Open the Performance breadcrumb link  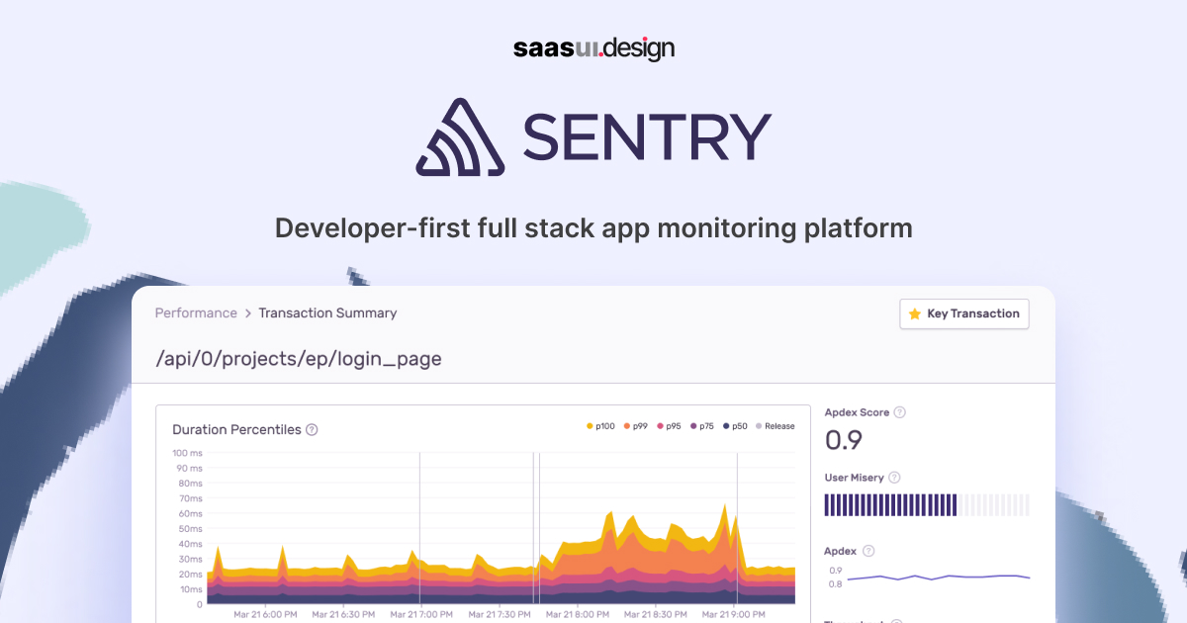coord(195,312)
